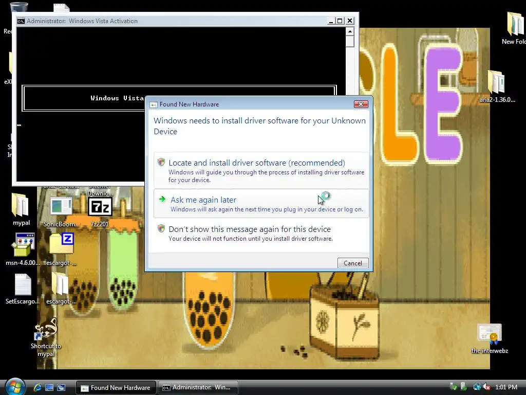Select the aria2-1.36.0 folder icon
The image size is (526, 395).
tap(497, 86)
